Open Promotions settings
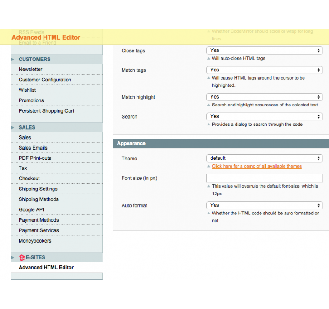Image resolution: width=329 pixels, height=309 pixels. (31, 100)
